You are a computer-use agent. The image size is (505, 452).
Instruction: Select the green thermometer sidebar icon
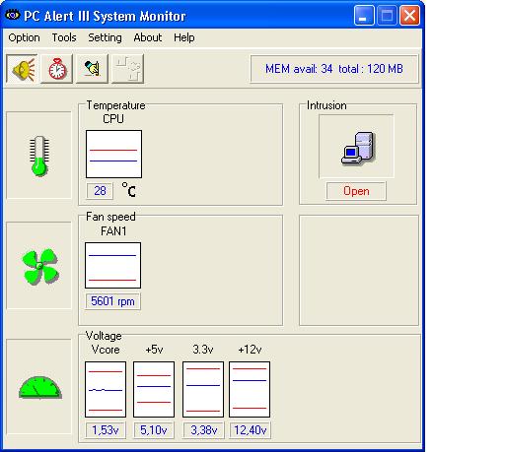coord(39,156)
